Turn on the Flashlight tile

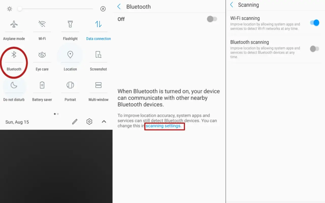click(70, 24)
